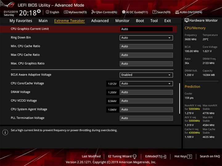Image resolution: width=222 pixels, height=166 pixels.
Task: Click the Hot Keys question mark icon
Action: tap(190, 156)
